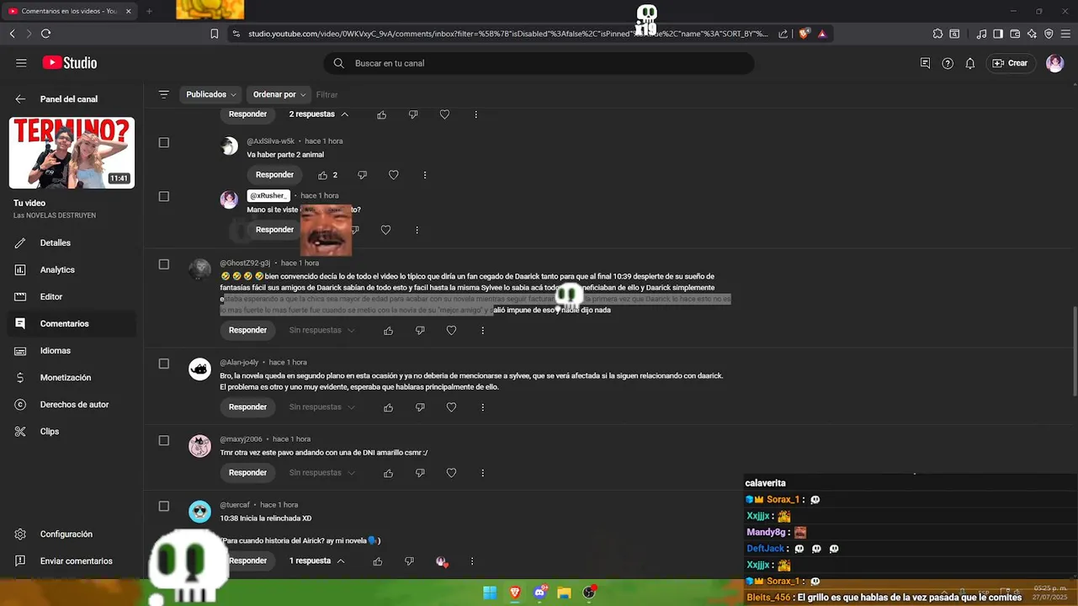Open the channel account avatar
The width and height of the screenshot is (1078, 606).
1054,63
